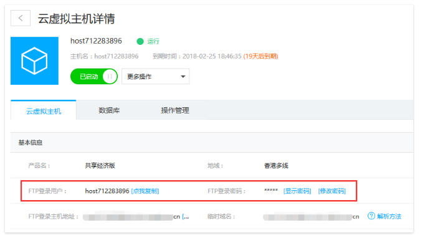Click the masked FTP password asterisks
This screenshot has height=235, width=425.
click(x=271, y=191)
